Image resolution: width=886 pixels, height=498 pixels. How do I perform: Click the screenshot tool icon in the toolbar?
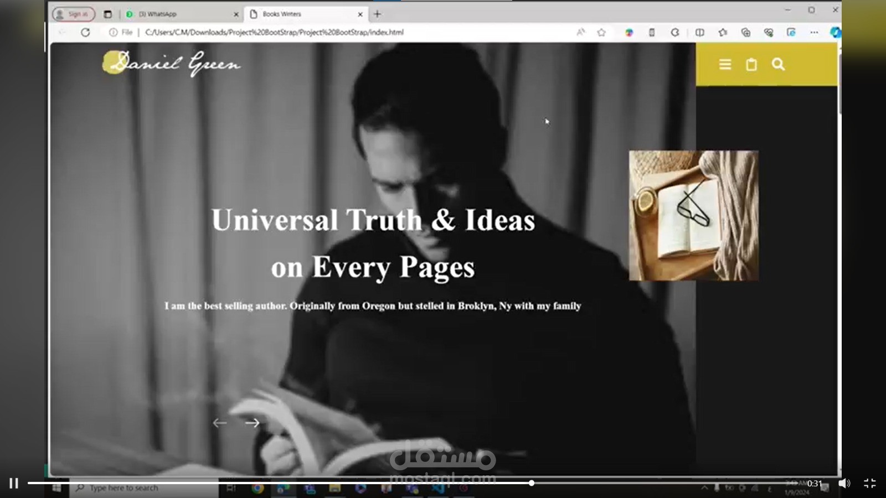click(x=791, y=32)
